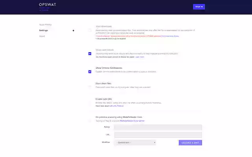Open Scan History in the sidebar
Viewport: 252px width, 157px height.
pyautogui.click(x=45, y=24)
